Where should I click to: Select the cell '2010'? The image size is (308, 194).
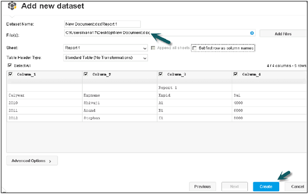tap(45, 103)
